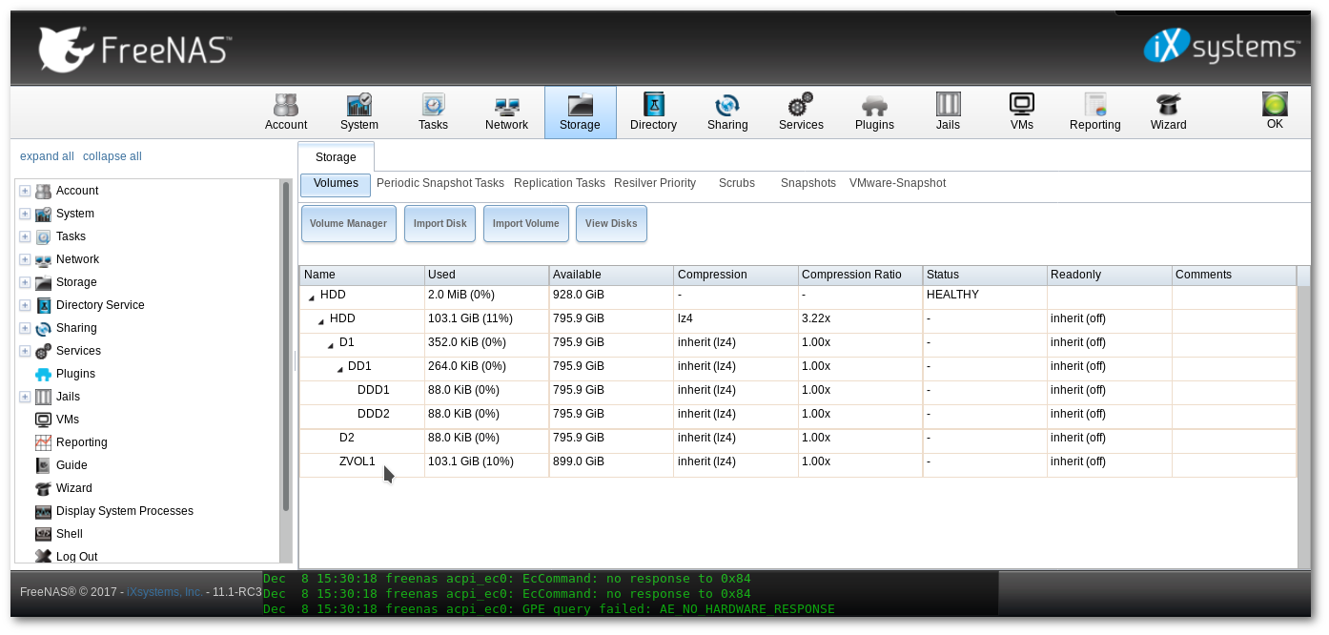Switch to the Volumes tab
Viewport: 1329px width, 635px height.
pos(336,184)
